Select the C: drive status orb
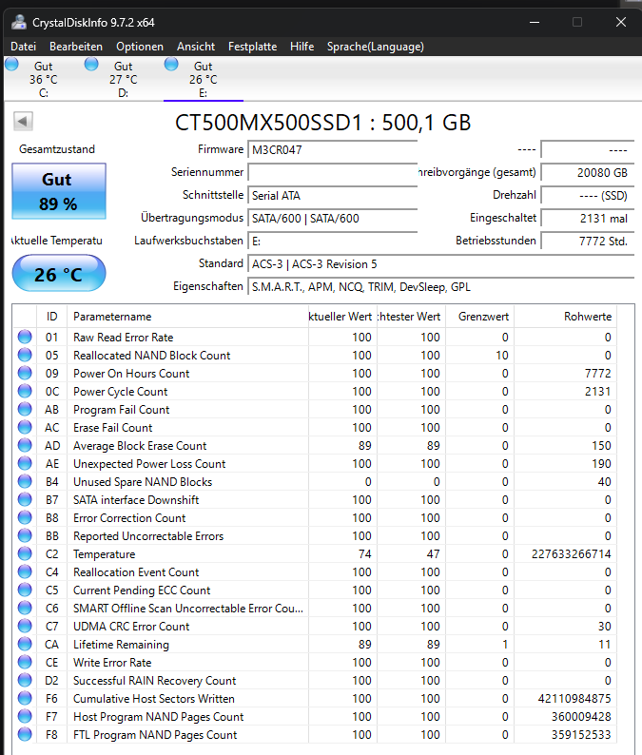The image size is (642, 755). pos(11,64)
